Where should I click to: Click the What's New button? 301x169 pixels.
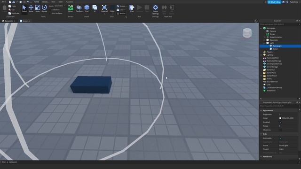[274, 2]
